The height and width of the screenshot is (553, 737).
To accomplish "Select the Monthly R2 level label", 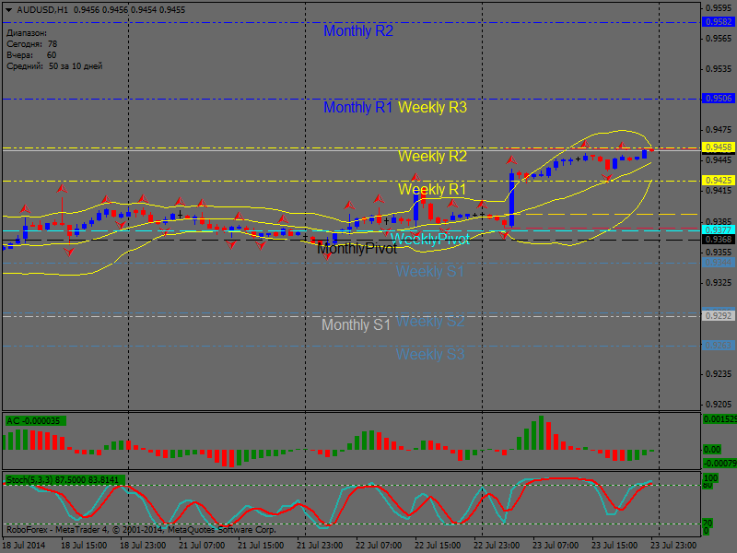I will click(x=357, y=31).
